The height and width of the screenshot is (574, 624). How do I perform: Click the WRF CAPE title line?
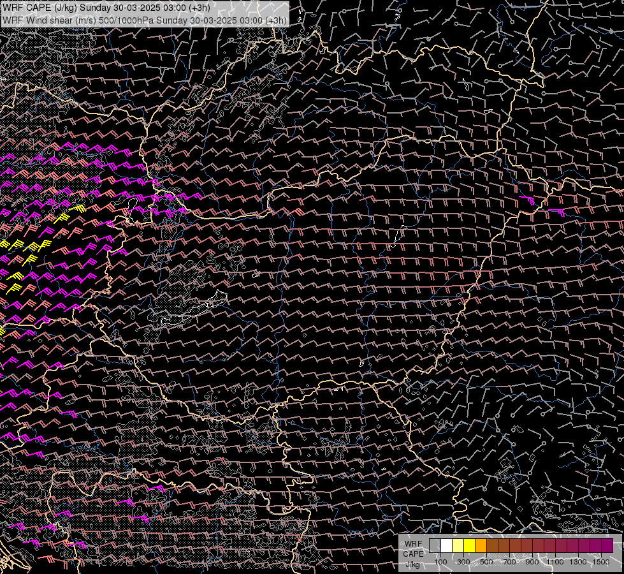point(106,8)
